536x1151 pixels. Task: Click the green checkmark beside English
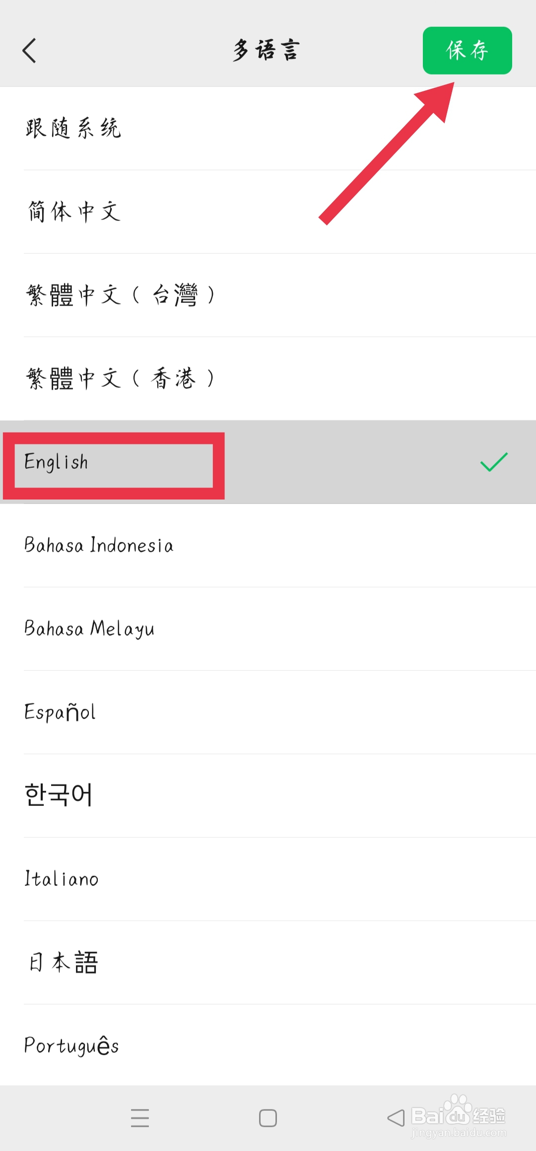pyautogui.click(x=494, y=462)
